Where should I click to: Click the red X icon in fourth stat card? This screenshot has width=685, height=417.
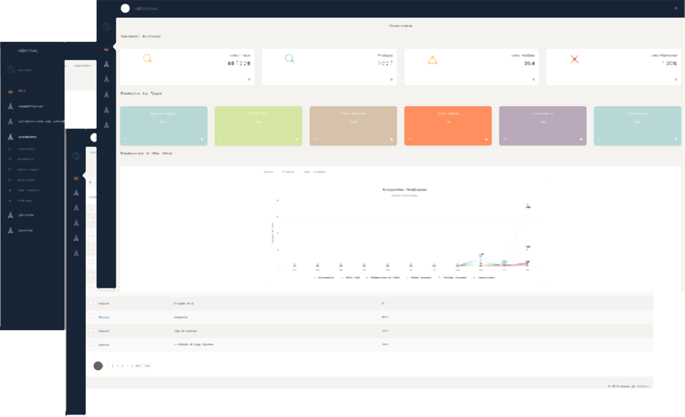[575, 59]
